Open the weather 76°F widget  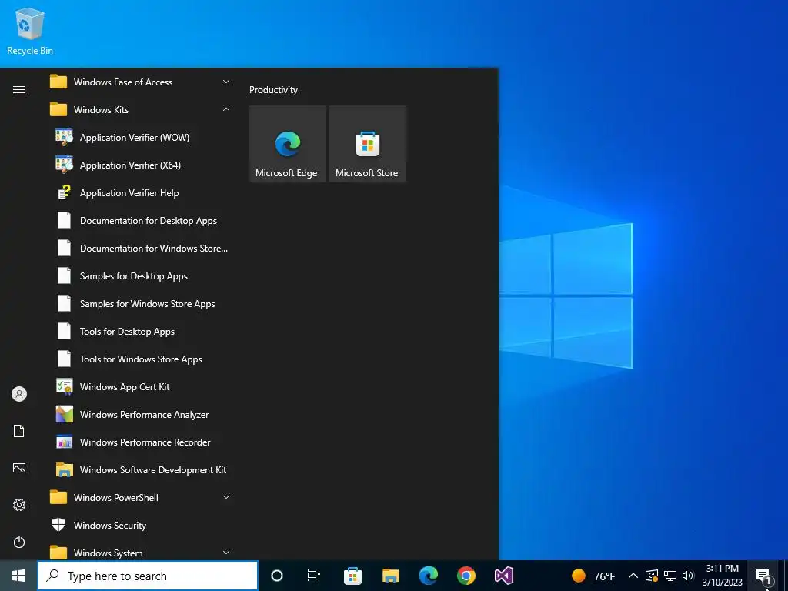pyautogui.click(x=593, y=576)
